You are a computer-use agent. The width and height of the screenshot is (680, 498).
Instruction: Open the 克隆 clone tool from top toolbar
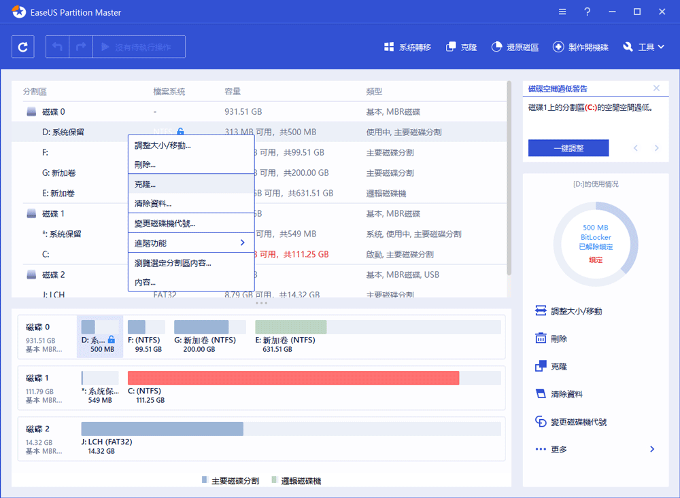pos(461,46)
